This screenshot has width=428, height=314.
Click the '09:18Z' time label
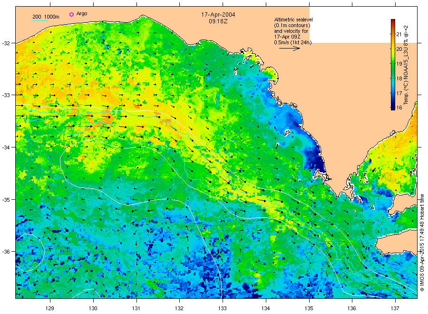218,21
